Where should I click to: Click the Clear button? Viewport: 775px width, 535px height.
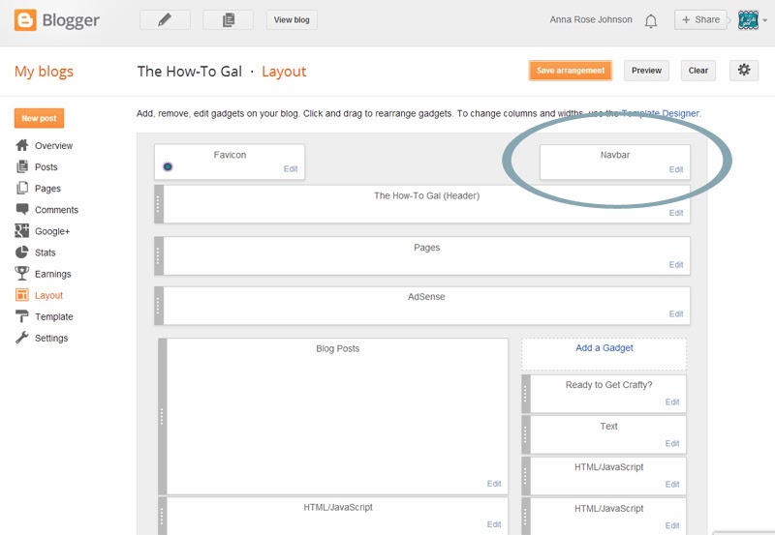(697, 71)
